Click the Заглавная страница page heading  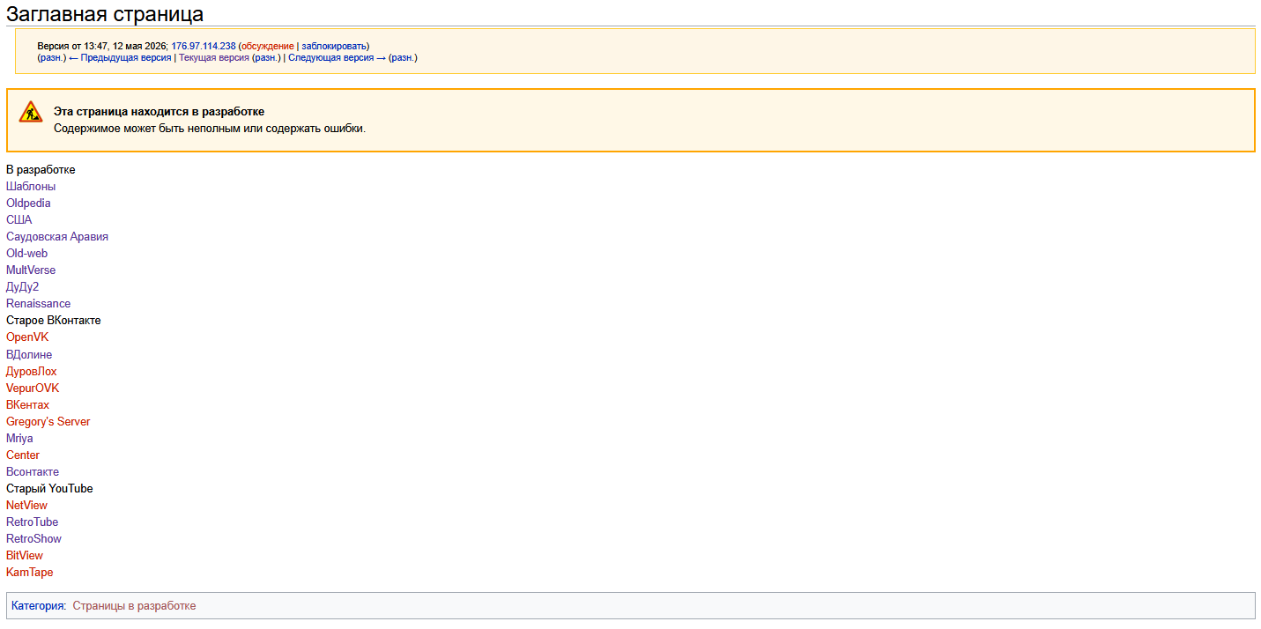point(105,13)
